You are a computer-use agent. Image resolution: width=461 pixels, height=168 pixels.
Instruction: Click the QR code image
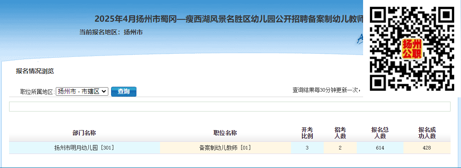tap(412, 49)
